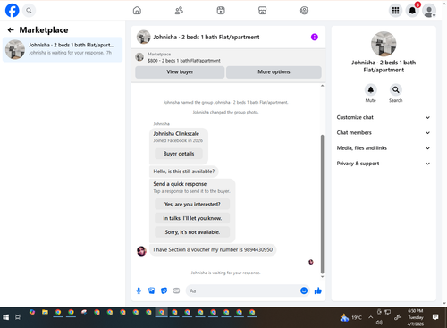Go to Home feed icon in top navigation
Screen dimensions: 447x328
coord(137,11)
